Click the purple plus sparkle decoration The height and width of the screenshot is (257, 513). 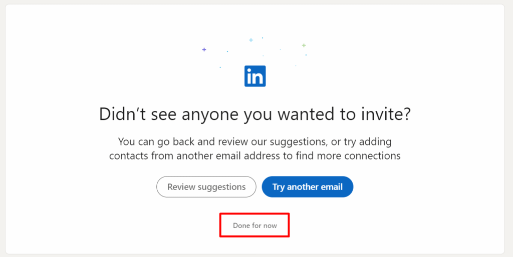[x=204, y=49]
